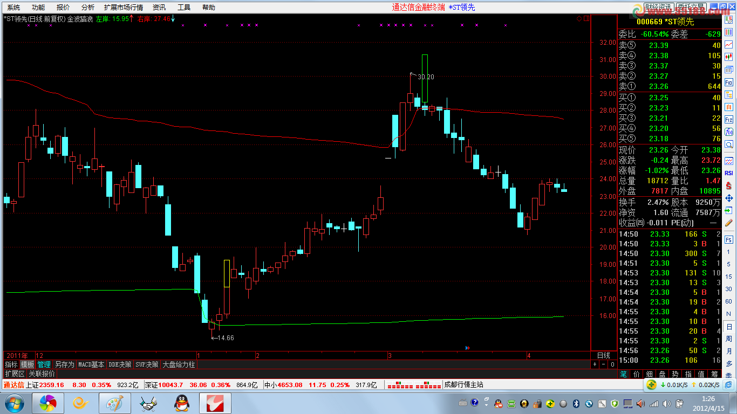Switch to the 盘 tab
The image size is (737, 414).
[663, 374]
